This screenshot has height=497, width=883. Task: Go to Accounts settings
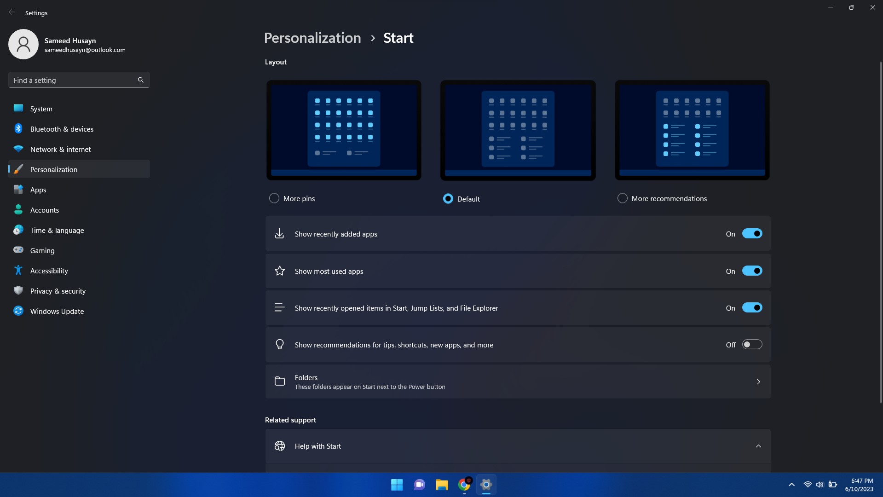pos(79,210)
